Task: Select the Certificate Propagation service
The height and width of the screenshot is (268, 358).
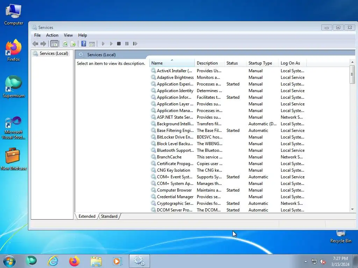Action: click(x=227, y=164)
